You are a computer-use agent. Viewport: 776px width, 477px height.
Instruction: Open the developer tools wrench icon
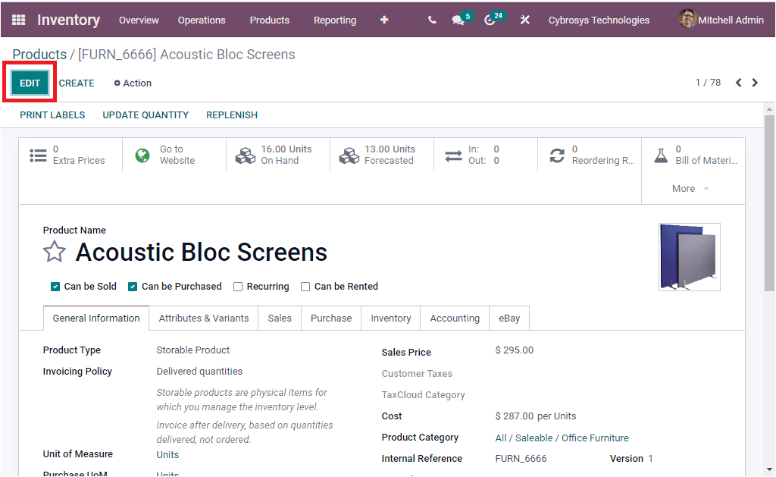pos(524,20)
